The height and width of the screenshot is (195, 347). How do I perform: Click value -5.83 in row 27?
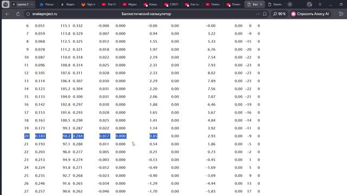[x=210, y=191]
